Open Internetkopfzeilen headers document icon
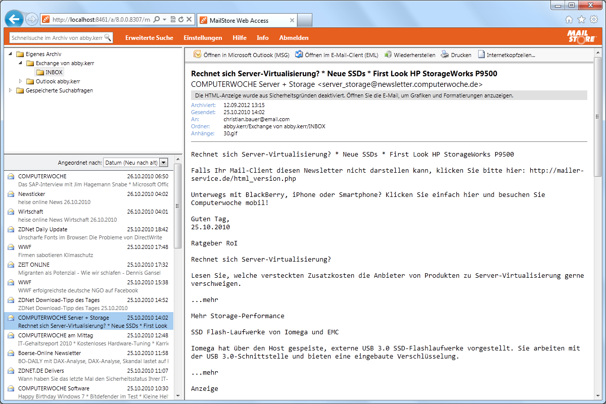The width and height of the screenshot is (606, 404). 481,55
